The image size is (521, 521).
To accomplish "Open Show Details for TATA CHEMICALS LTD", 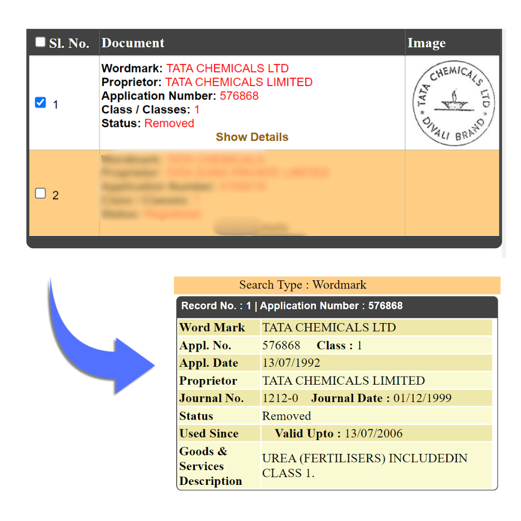I will click(252, 137).
